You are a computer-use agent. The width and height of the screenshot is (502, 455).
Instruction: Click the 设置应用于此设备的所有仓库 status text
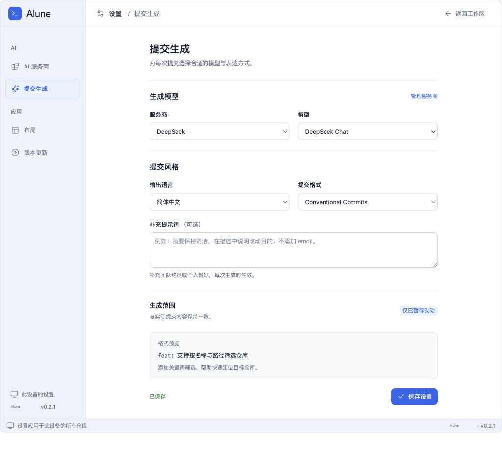click(52, 426)
